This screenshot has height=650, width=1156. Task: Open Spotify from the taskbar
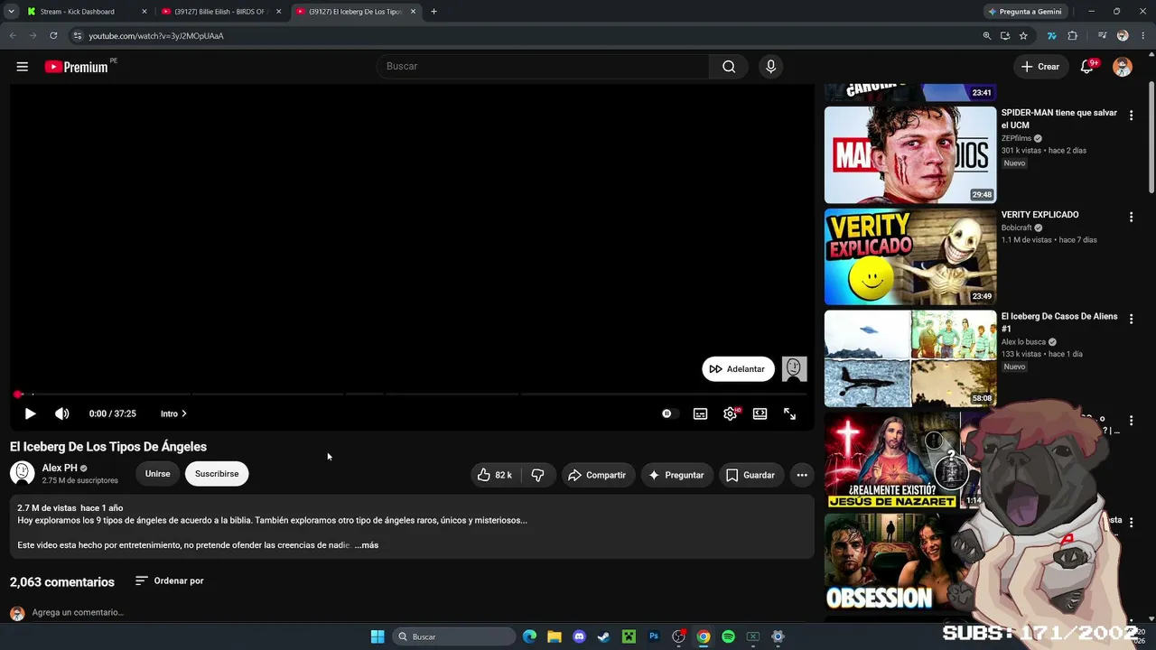[x=728, y=636]
